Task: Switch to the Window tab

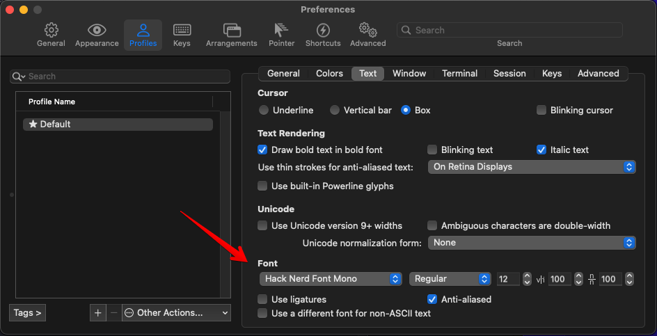Action: tap(409, 74)
